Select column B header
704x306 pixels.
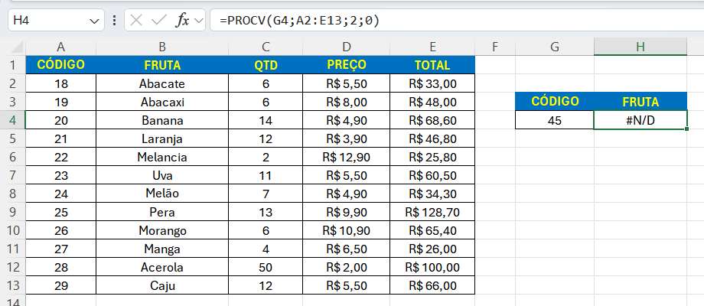click(162, 47)
